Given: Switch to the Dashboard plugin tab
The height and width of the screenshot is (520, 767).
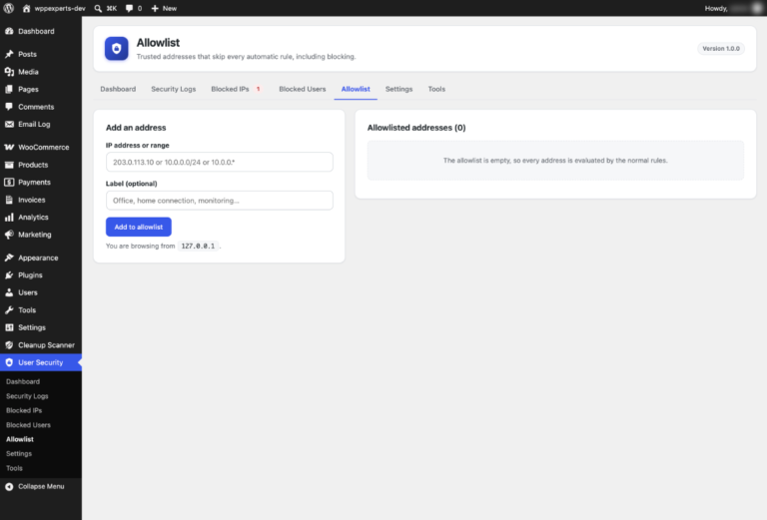Looking at the screenshot, I should pyautogui.click(x=118, y=89).
